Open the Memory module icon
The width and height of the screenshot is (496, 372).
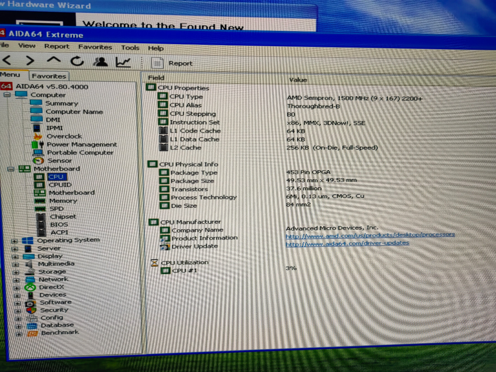click(40, 201)
